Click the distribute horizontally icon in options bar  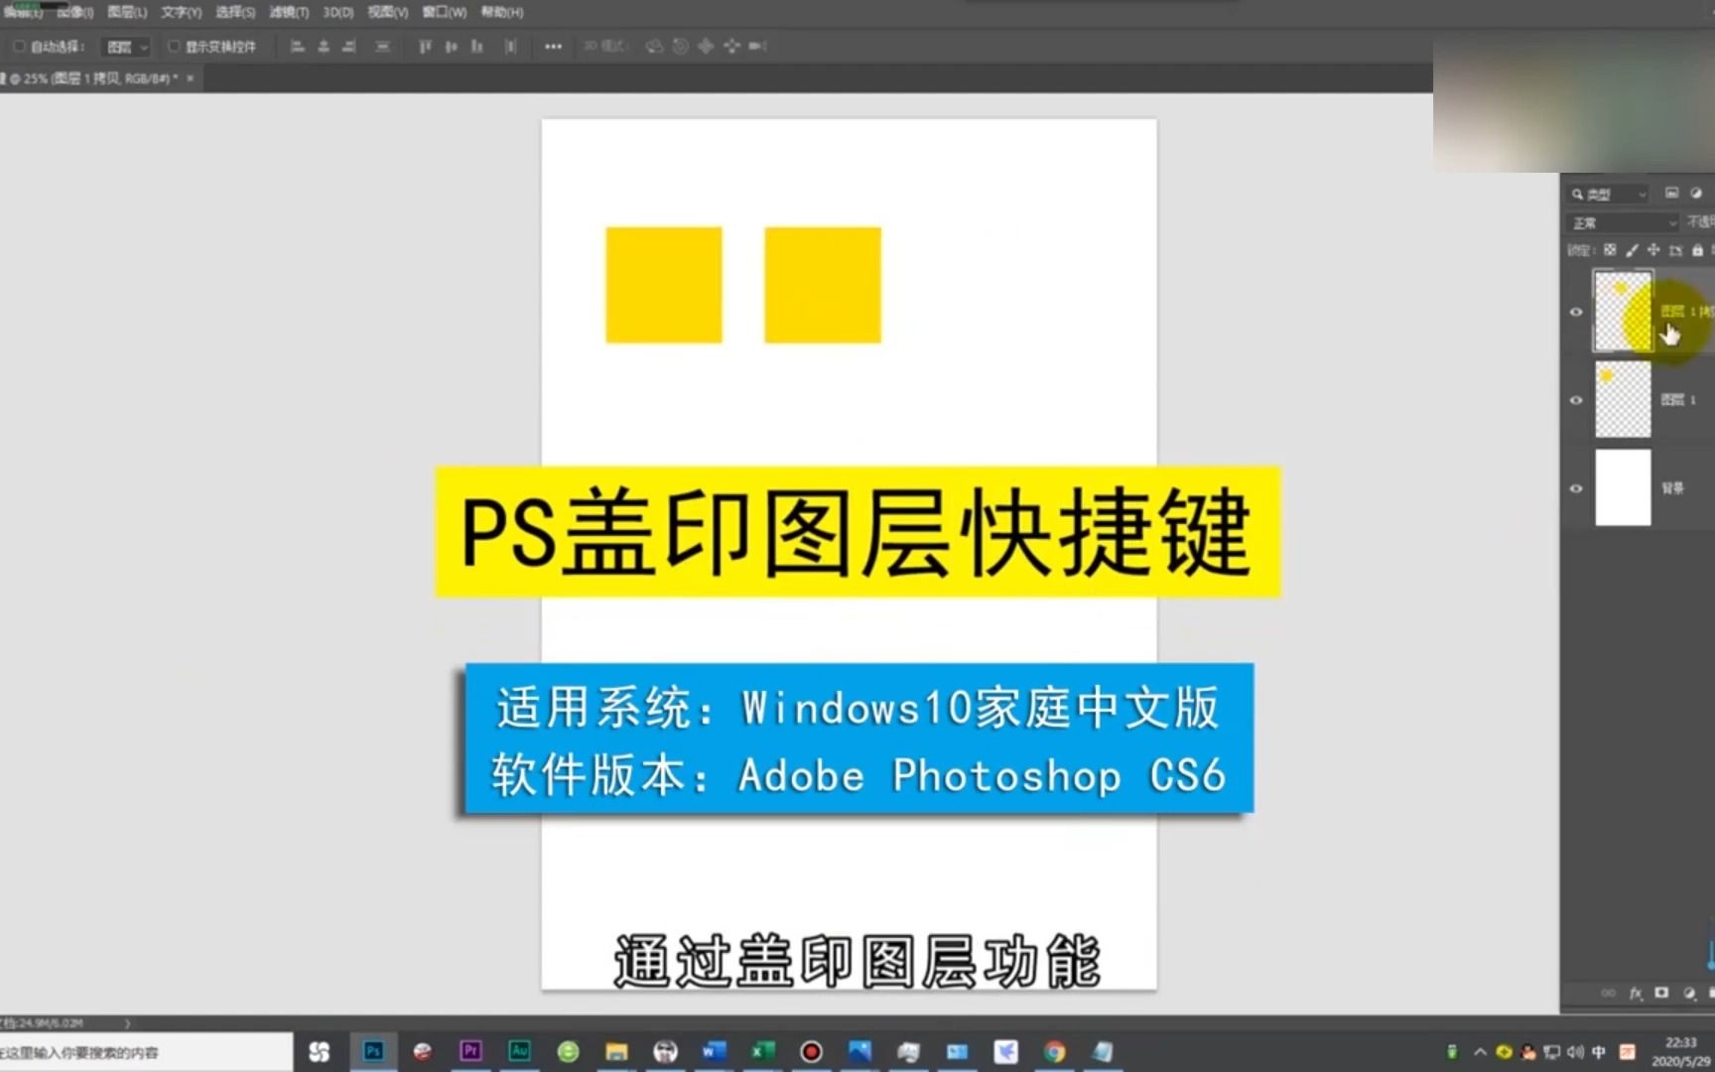click(x=510, y=47)
